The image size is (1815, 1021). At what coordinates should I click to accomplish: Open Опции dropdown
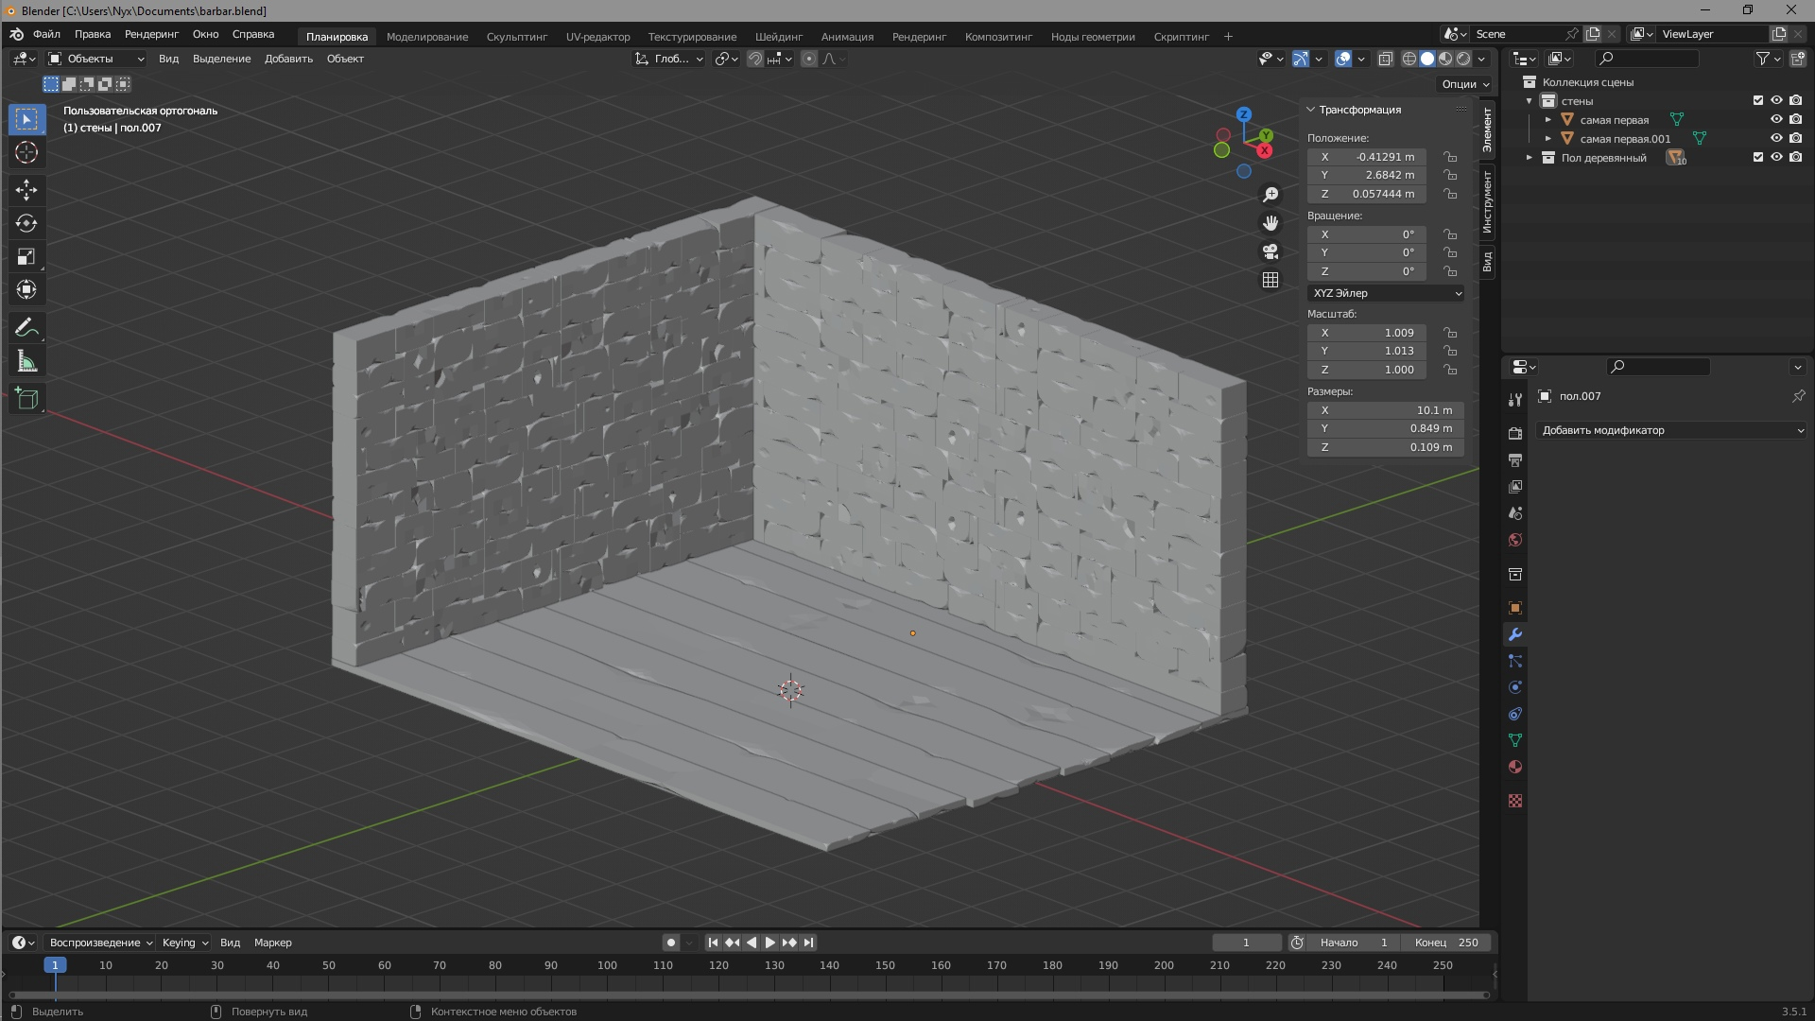tap(1464, 84)
